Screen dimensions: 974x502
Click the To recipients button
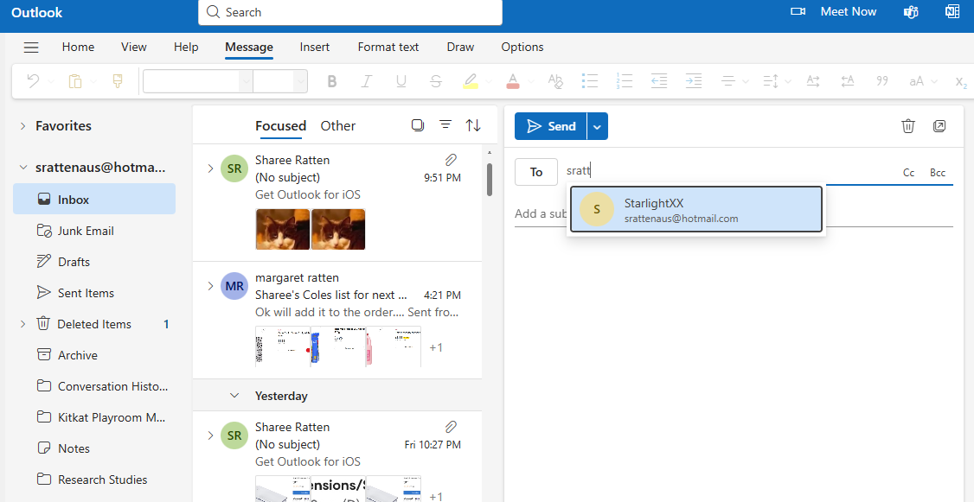[536, 172]
